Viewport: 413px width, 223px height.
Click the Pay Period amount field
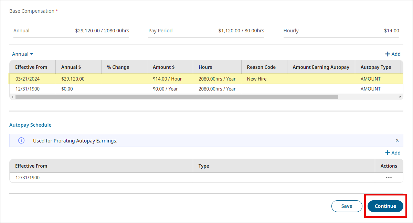241,31
